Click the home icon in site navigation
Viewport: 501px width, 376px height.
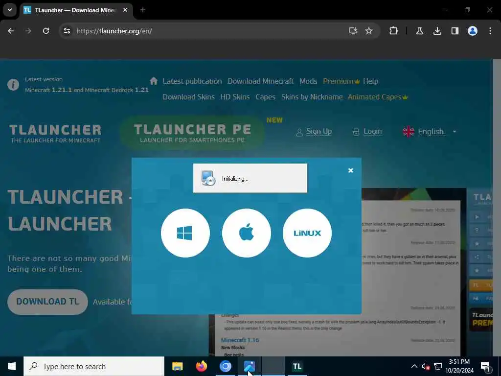point(154,81)
